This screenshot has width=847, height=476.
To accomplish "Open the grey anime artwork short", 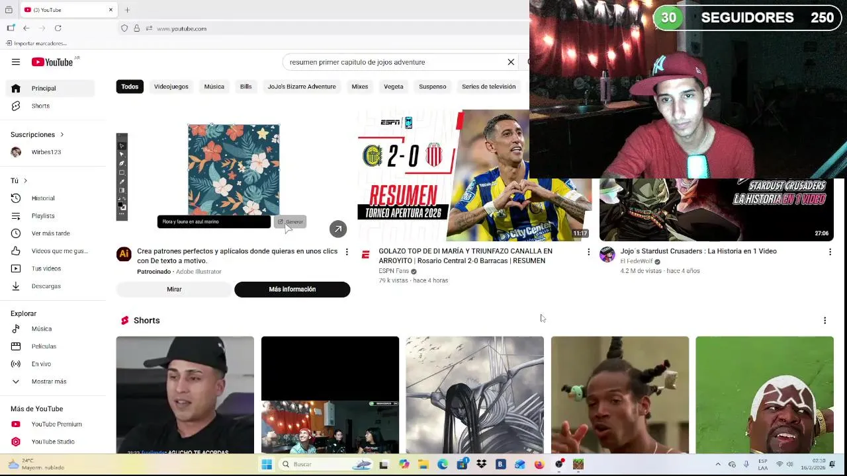I will (475, 395).
